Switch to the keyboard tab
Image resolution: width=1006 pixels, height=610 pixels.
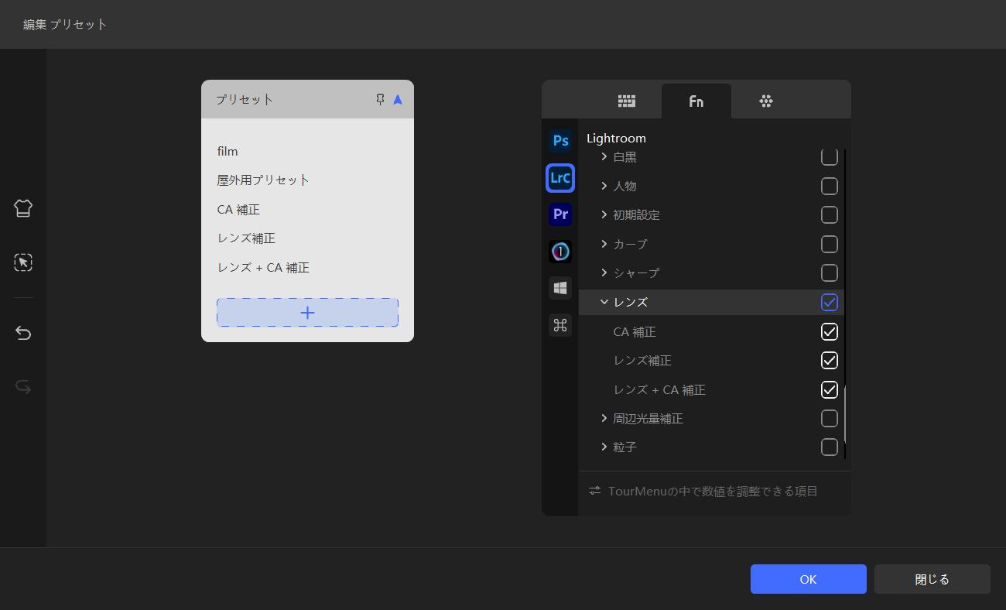627,101
